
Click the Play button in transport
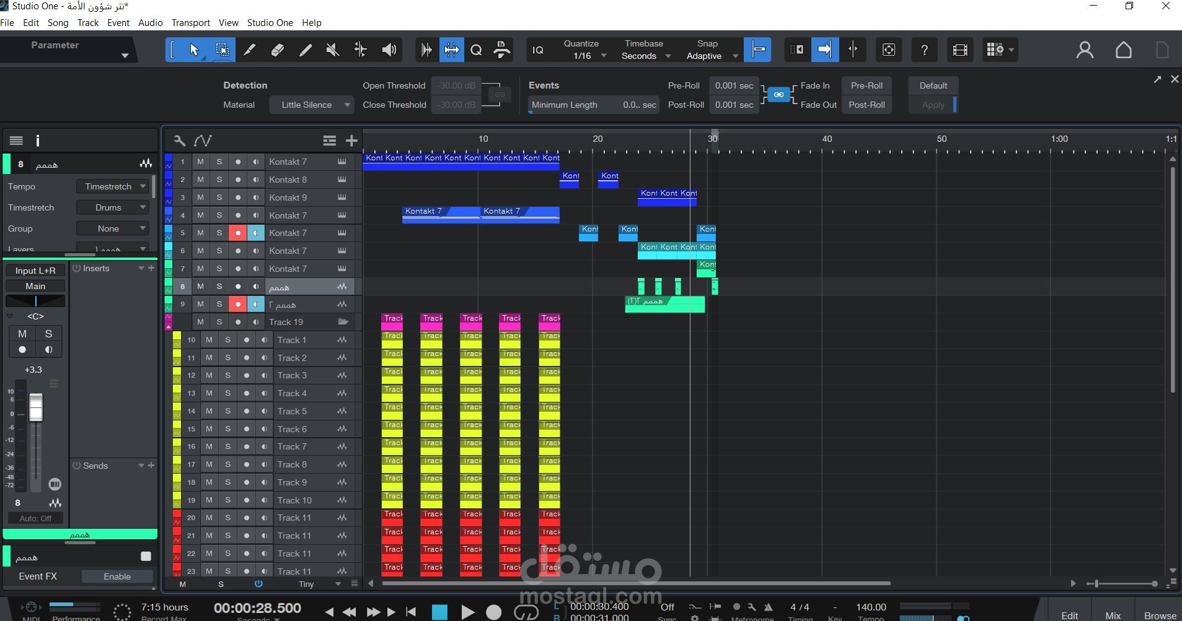click(468, 612)
